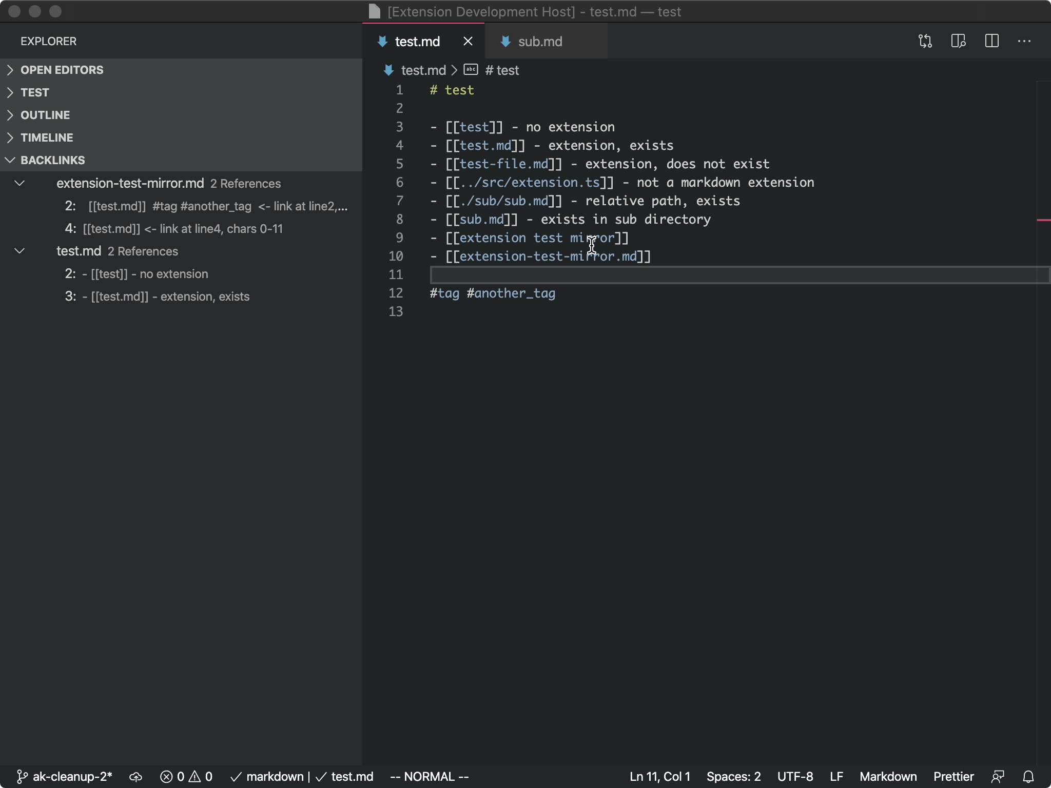Collapse the BACKLINKS section
The width and height of the screenshot is (1051, 788).
52,160
